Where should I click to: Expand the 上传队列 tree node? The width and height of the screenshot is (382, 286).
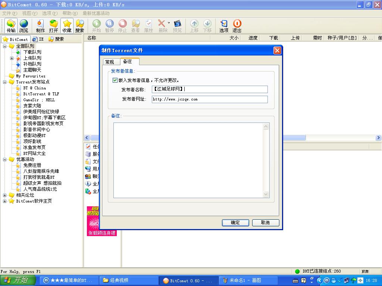point(12,58)
